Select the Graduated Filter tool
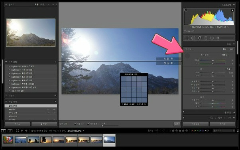This screenshot has height=150, width=240. pos(206,38)
